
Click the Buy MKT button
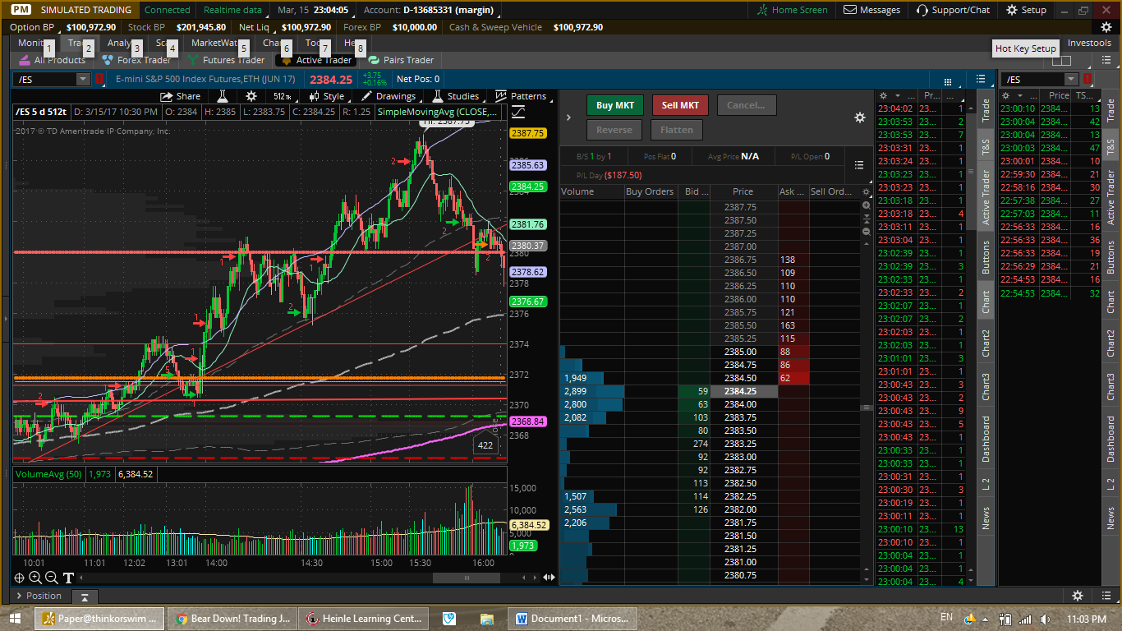(615, 105)
